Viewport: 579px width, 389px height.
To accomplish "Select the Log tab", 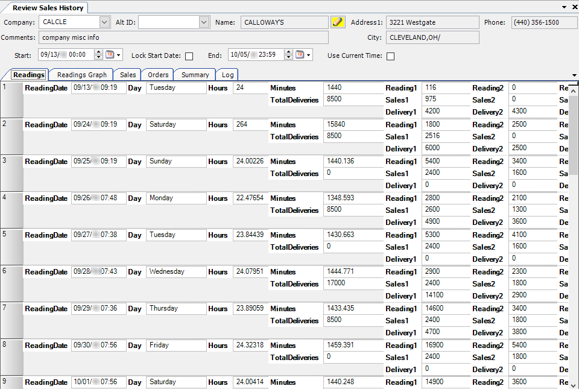I will pos(227,75).
